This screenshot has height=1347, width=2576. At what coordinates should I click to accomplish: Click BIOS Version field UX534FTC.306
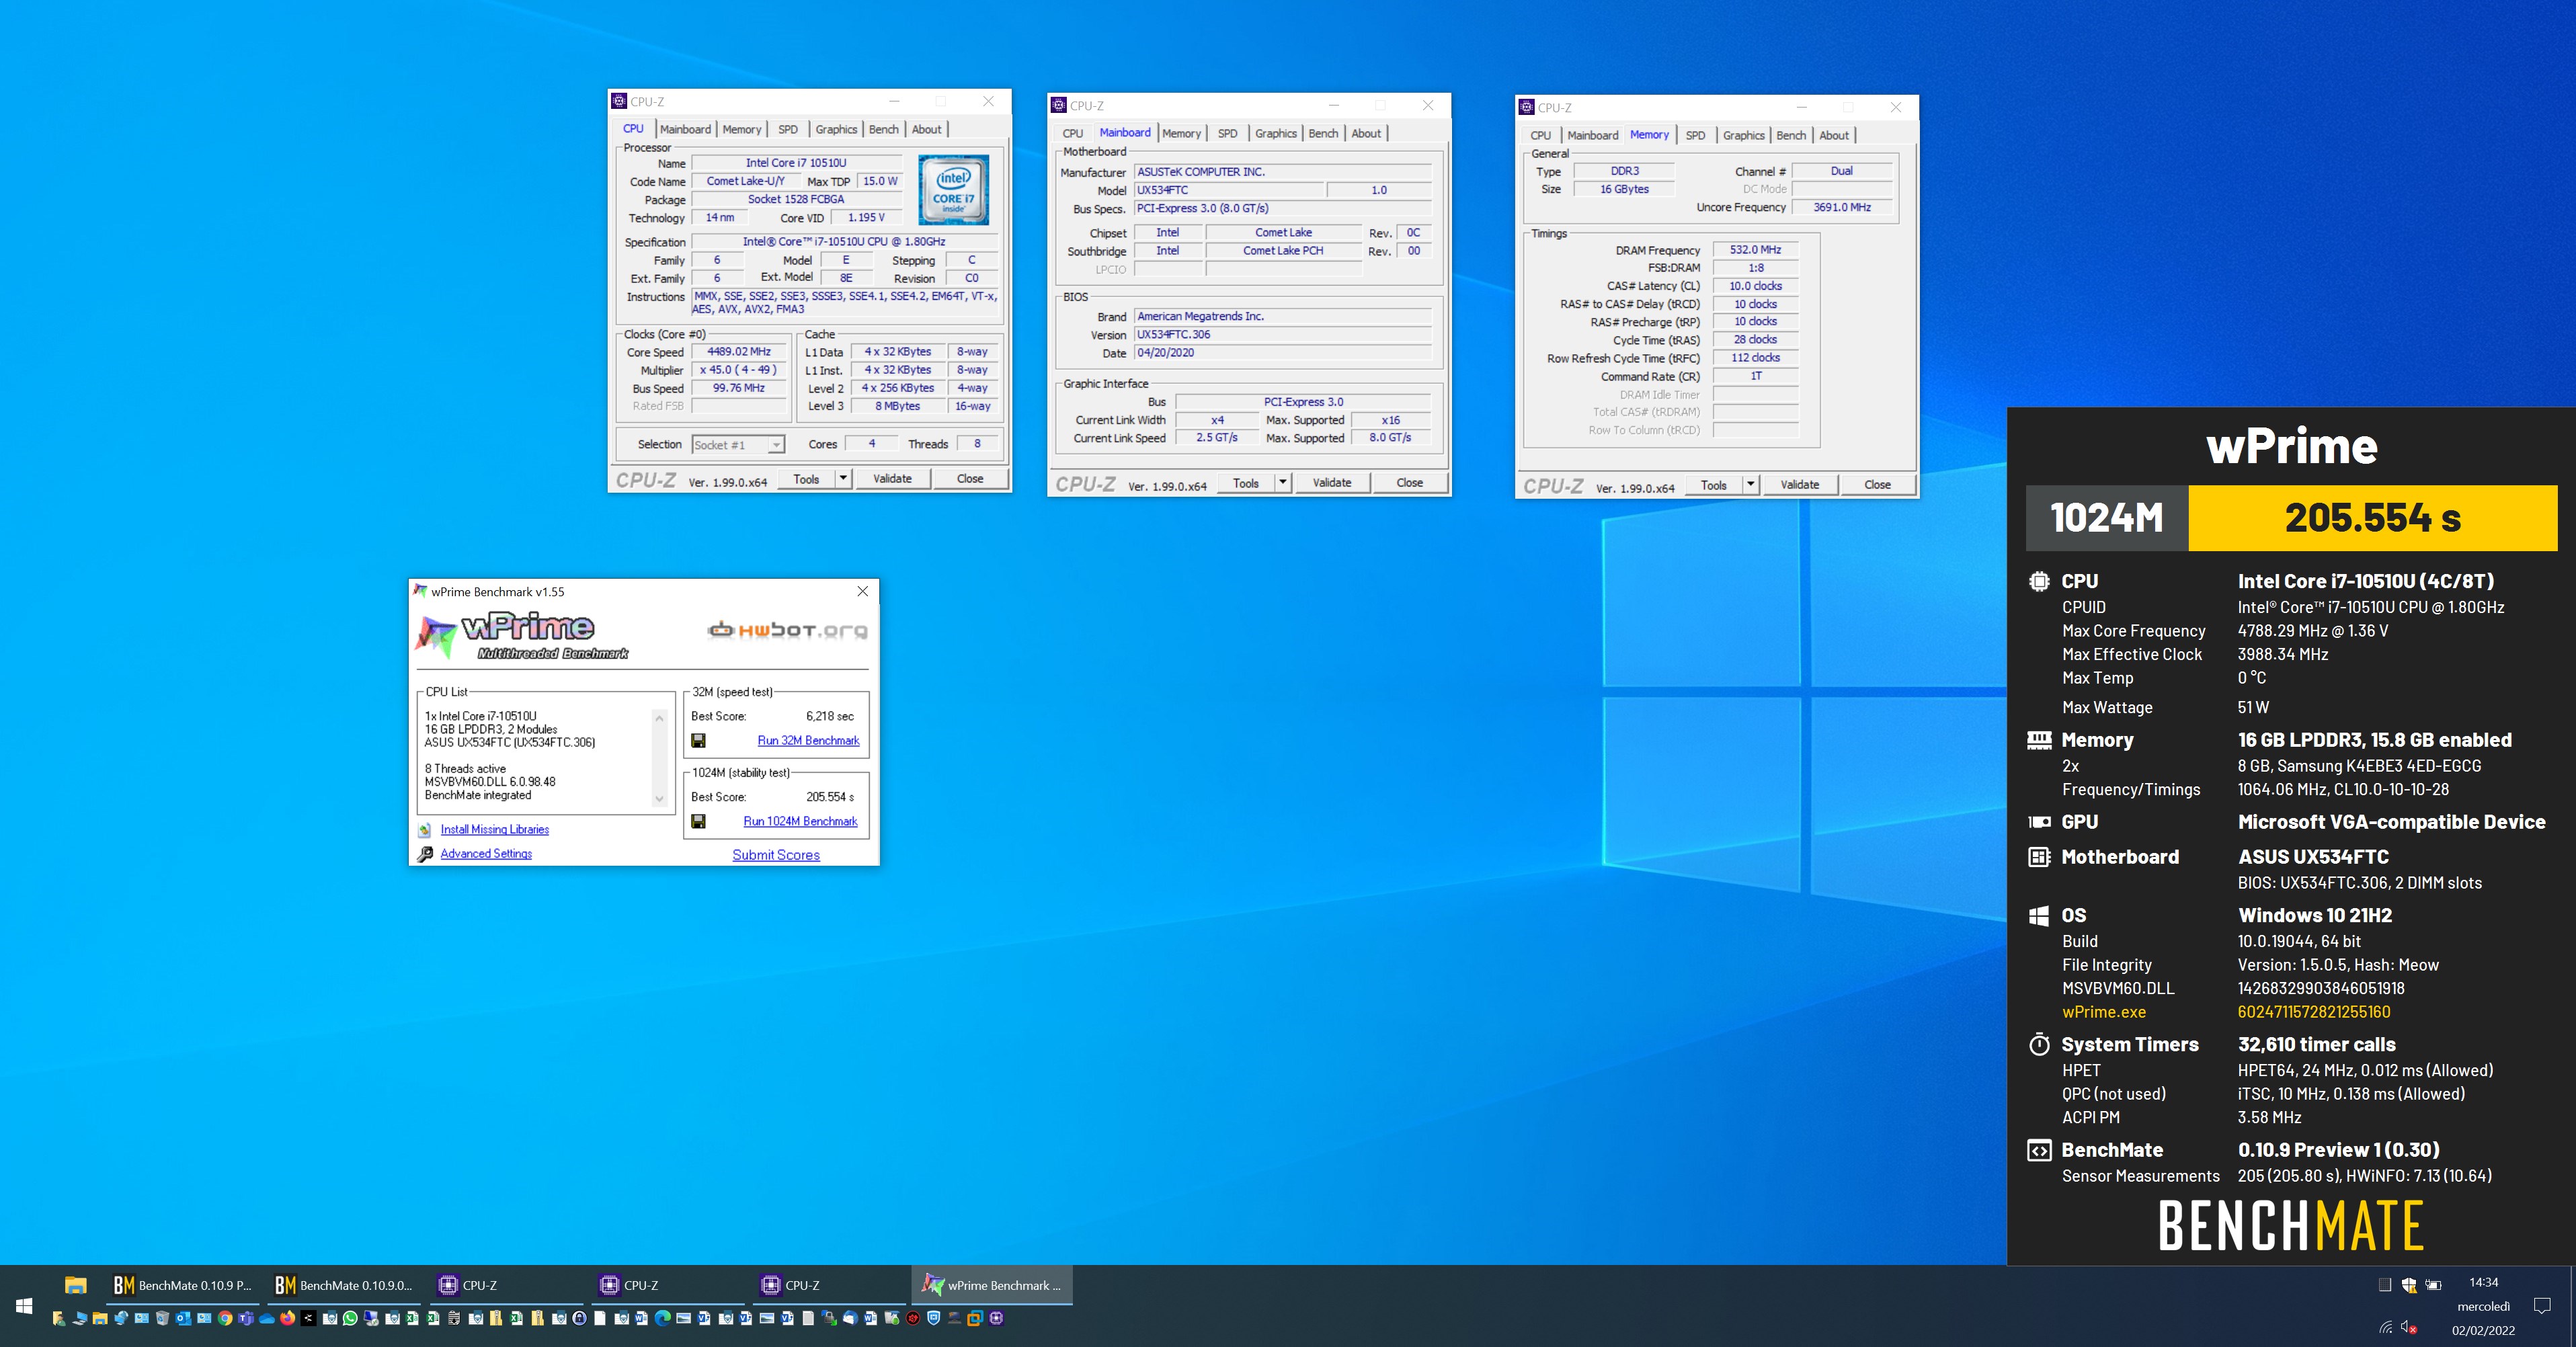[1283, 335]
